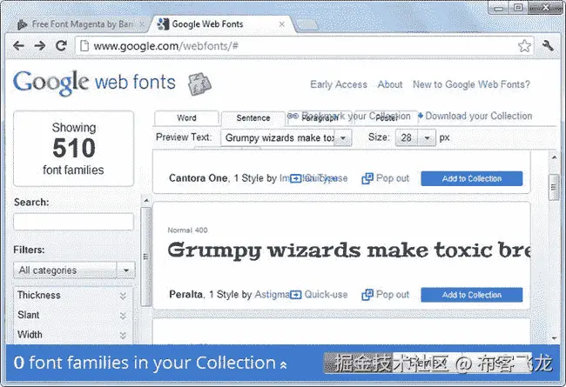Viewport: 566px width, 387px height.
Task: Click in the font Search field
Action: [x=74, y=222]
